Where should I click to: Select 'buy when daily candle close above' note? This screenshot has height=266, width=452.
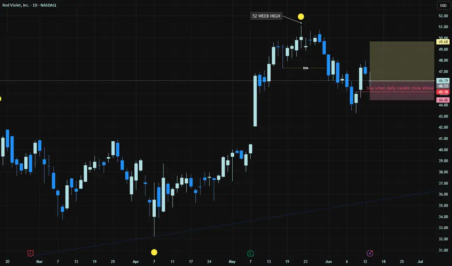400,88
